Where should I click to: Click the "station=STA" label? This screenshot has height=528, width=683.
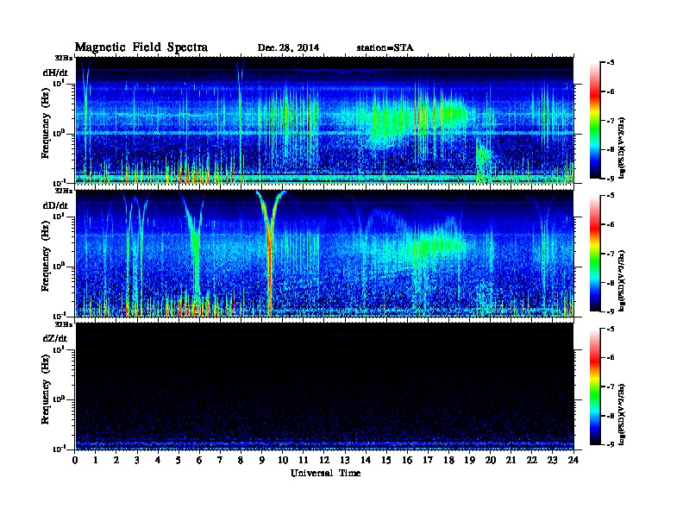coord(385,48)
